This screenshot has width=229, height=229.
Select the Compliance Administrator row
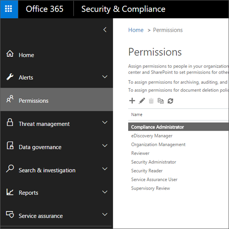(178, 127)
